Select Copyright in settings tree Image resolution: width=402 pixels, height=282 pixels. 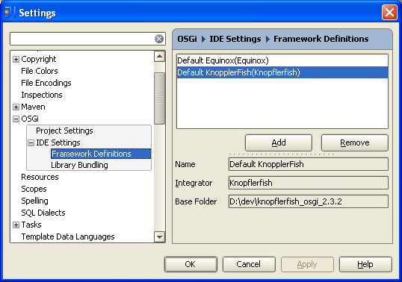point(38,59)
